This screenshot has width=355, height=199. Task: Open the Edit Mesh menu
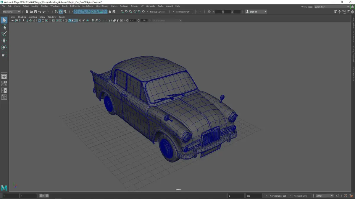pyautogui.click(x=75, y=6)
